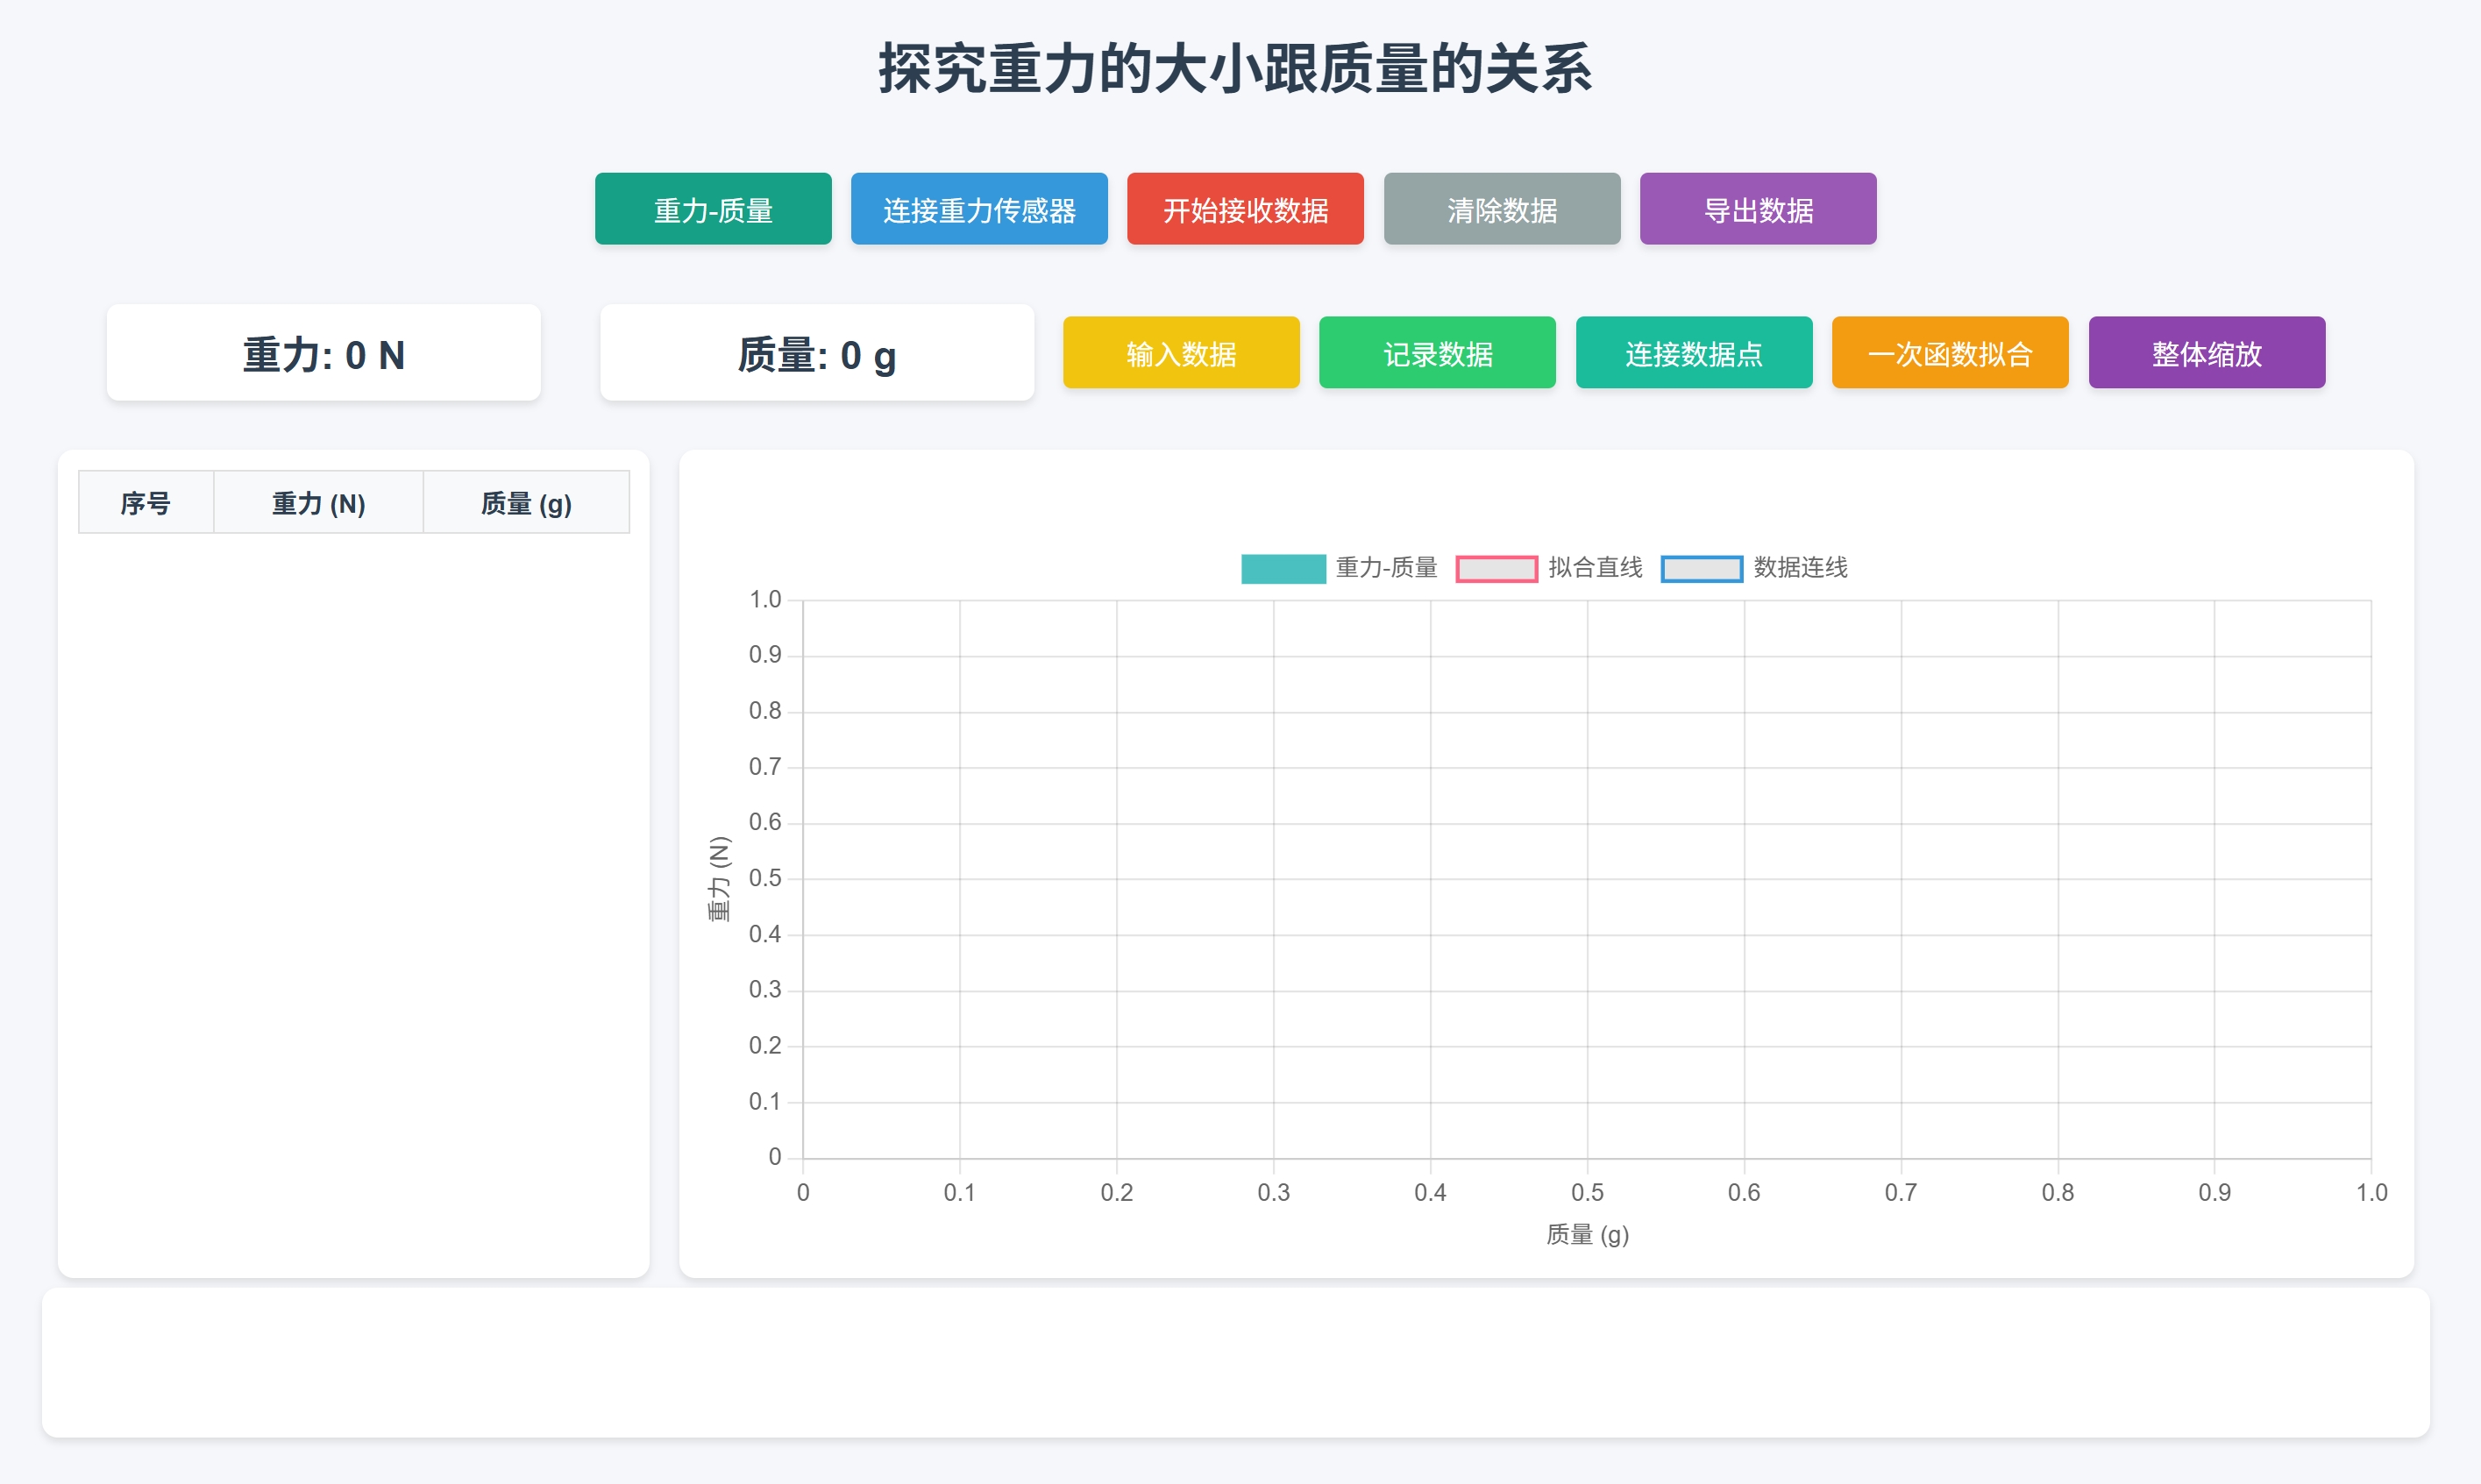
Task: Apply linear fit with 一次函数拟合 button
Action: (x=1950, y=352)
